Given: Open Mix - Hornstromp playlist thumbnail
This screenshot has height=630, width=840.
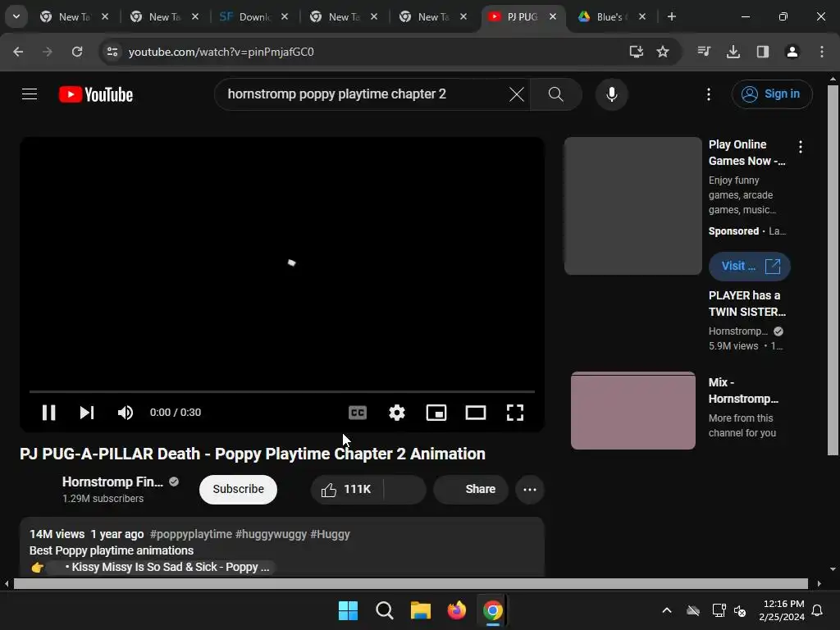Looking at the screenshot, I should tap(632, 410).
